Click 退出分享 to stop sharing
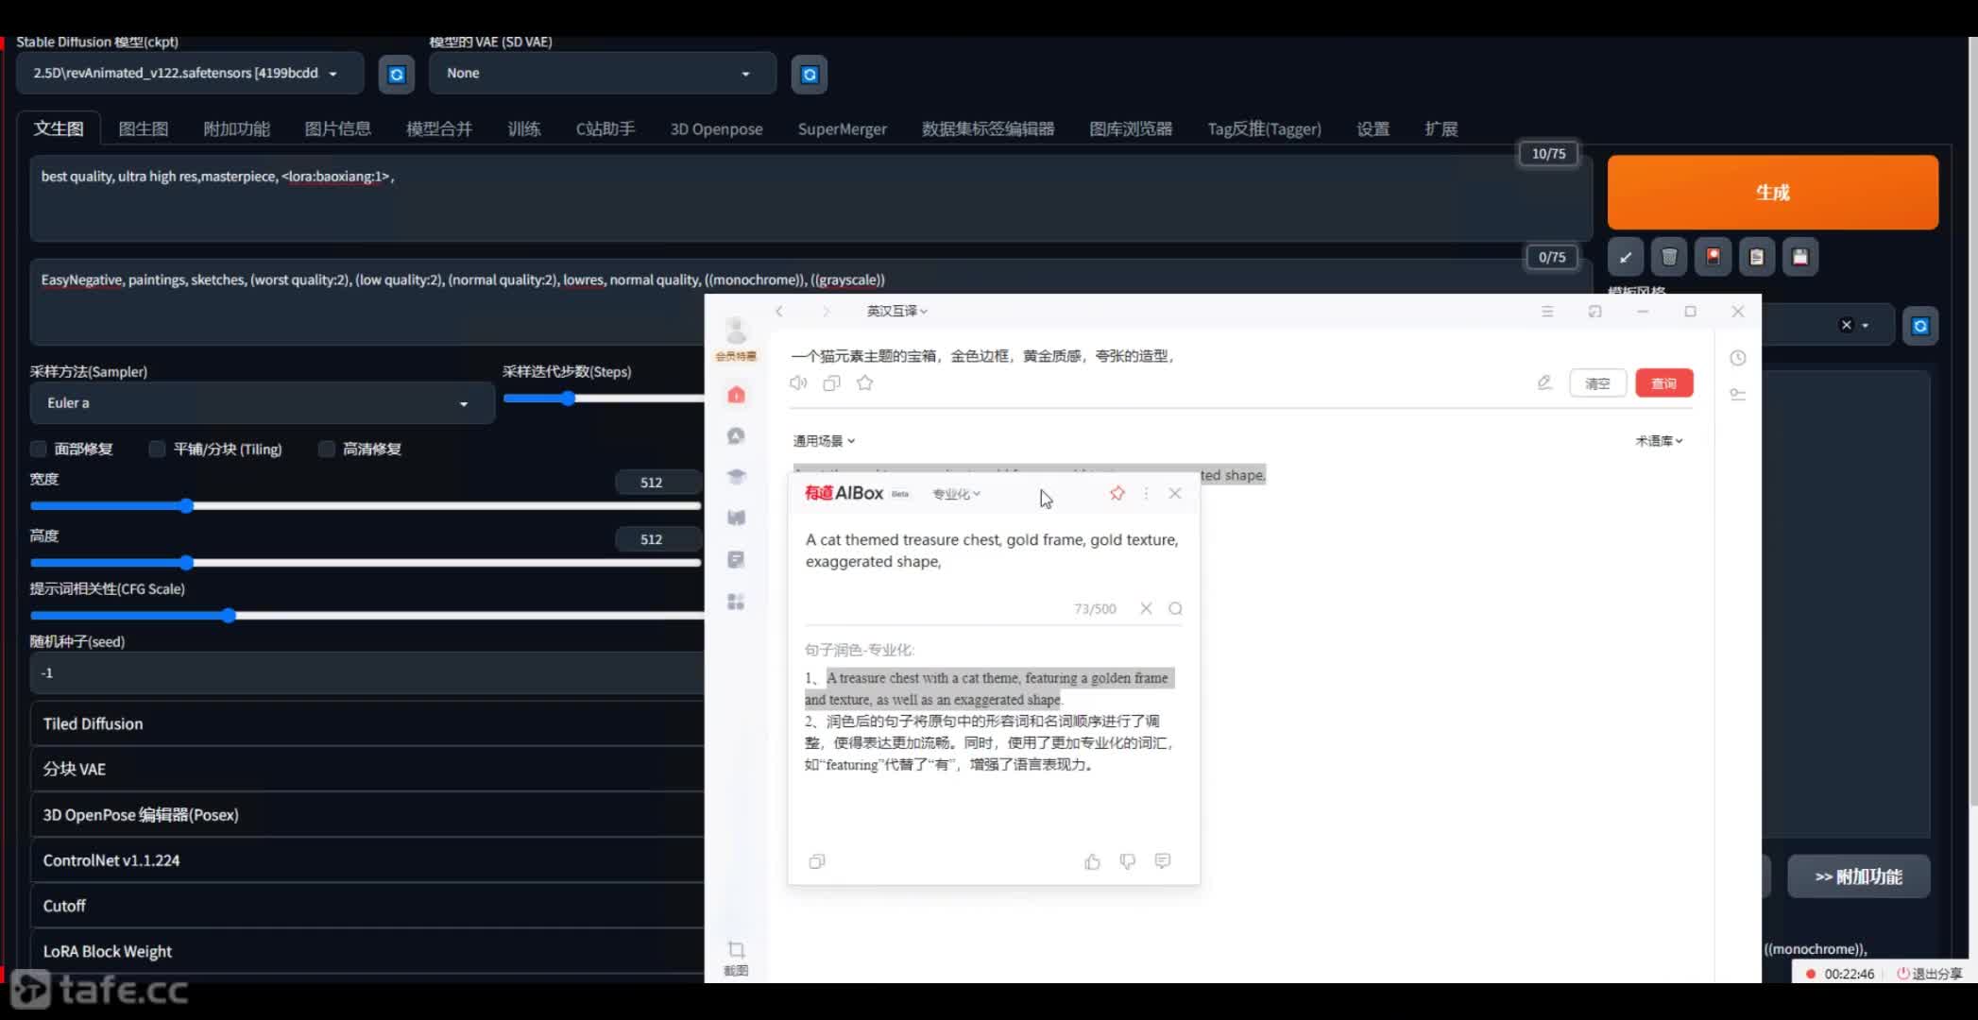 coord(1930,974)
